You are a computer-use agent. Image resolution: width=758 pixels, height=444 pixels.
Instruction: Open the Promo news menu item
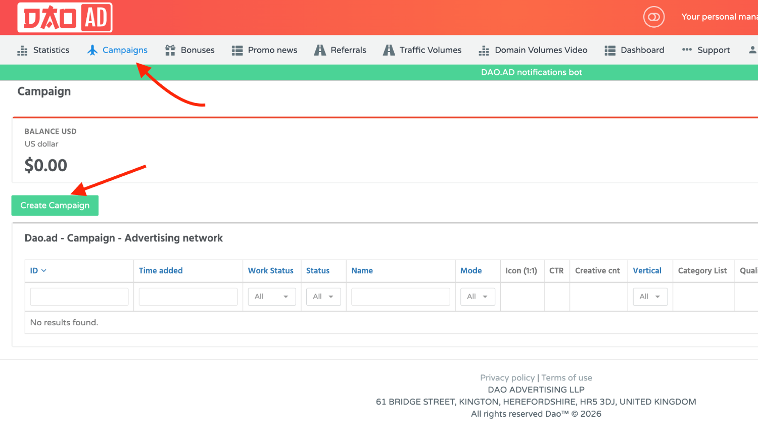coord(272,50)
